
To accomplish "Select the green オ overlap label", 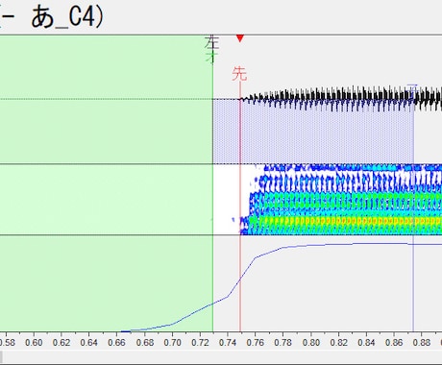I will (x=211, y=57).
